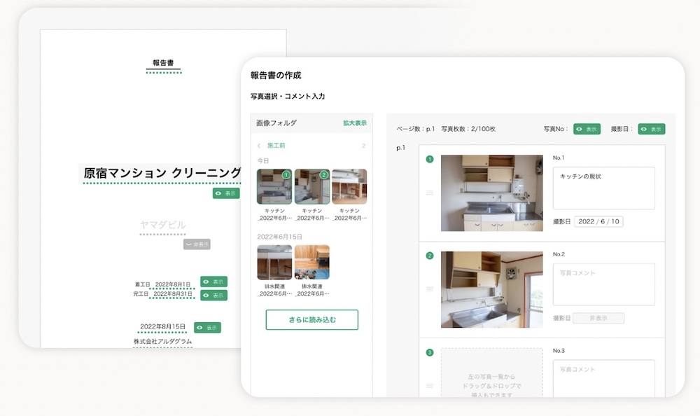
Task: Open the 施工前 folder breadcrumb
Action: coord(276,146)
